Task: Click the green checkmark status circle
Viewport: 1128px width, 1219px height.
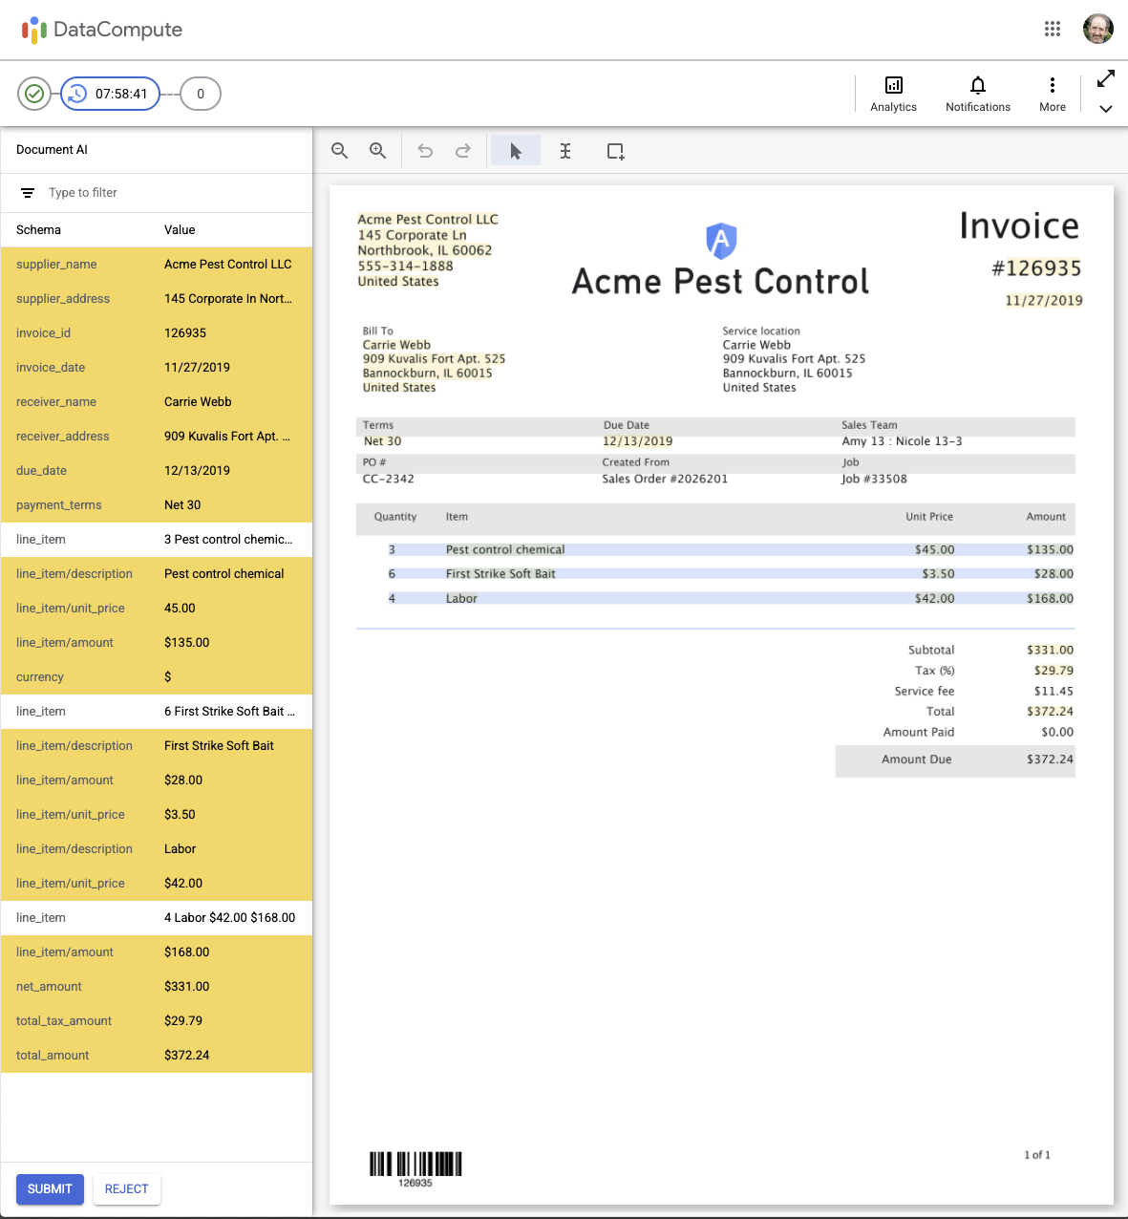Action: pos(34,94)
